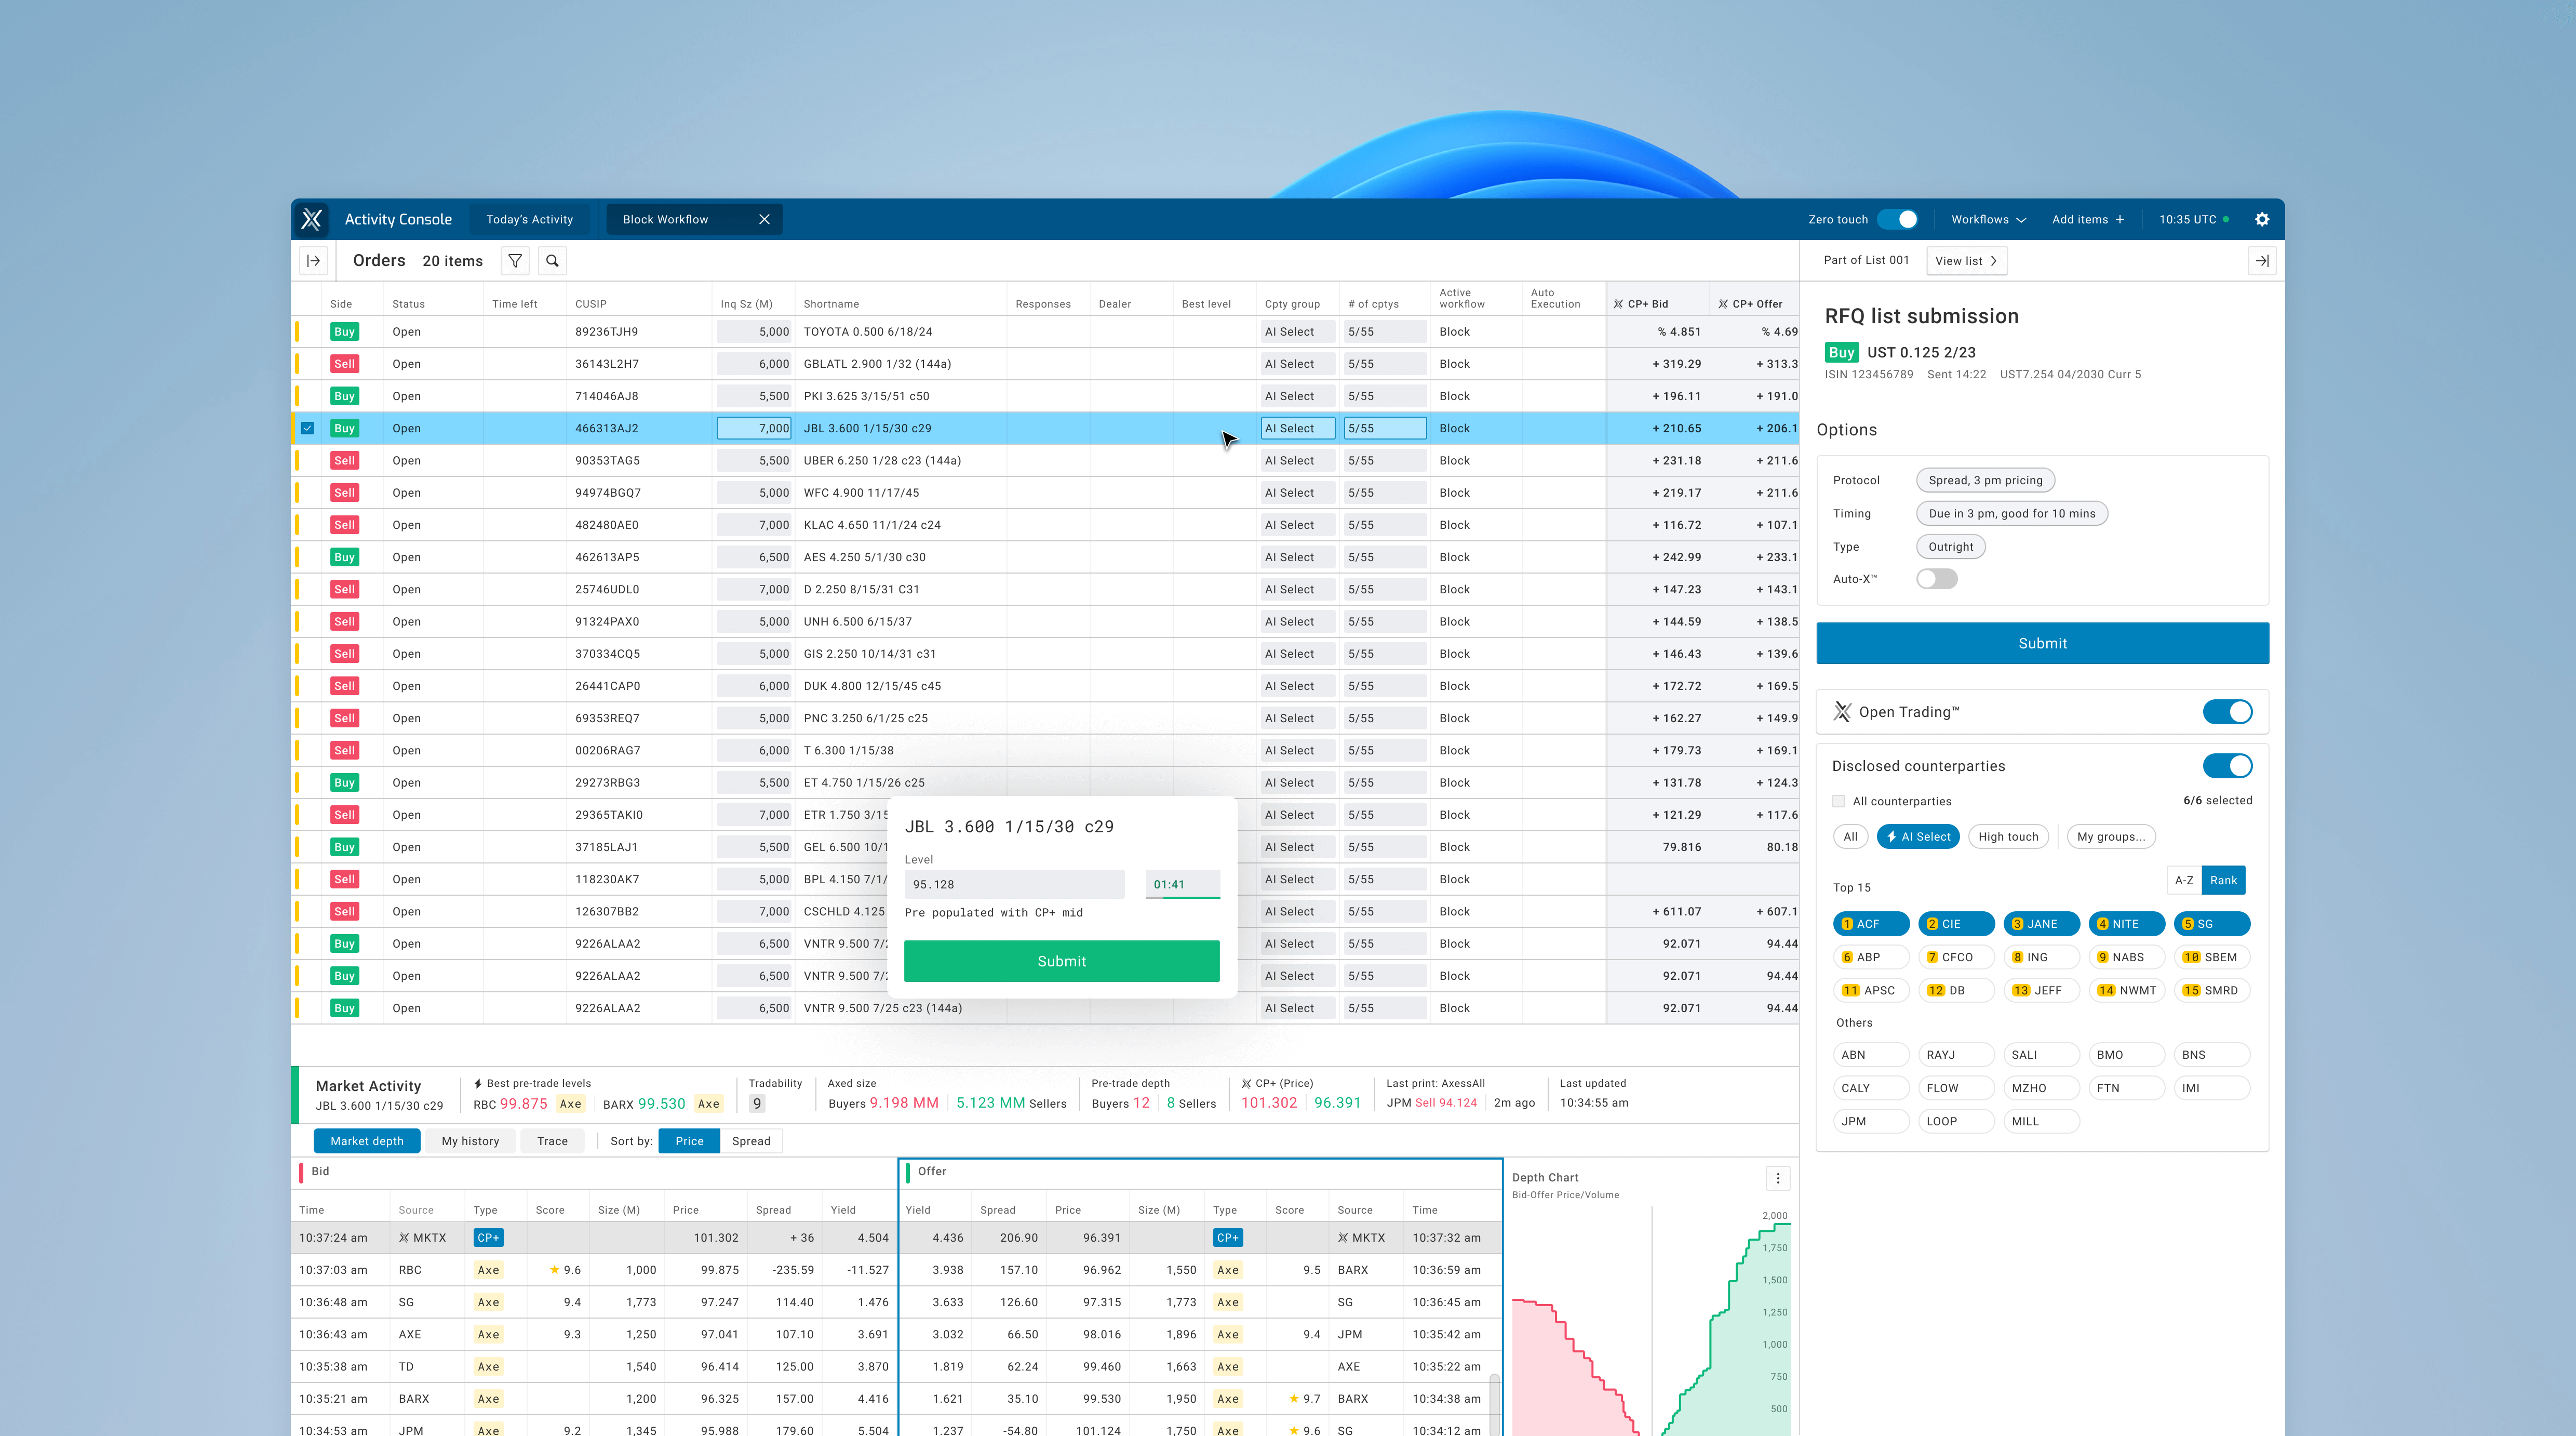Sort market depth by Spread
The height and width of the screenshot is (1436, 2576).
pyautogui.click(x=751, y=1141)
